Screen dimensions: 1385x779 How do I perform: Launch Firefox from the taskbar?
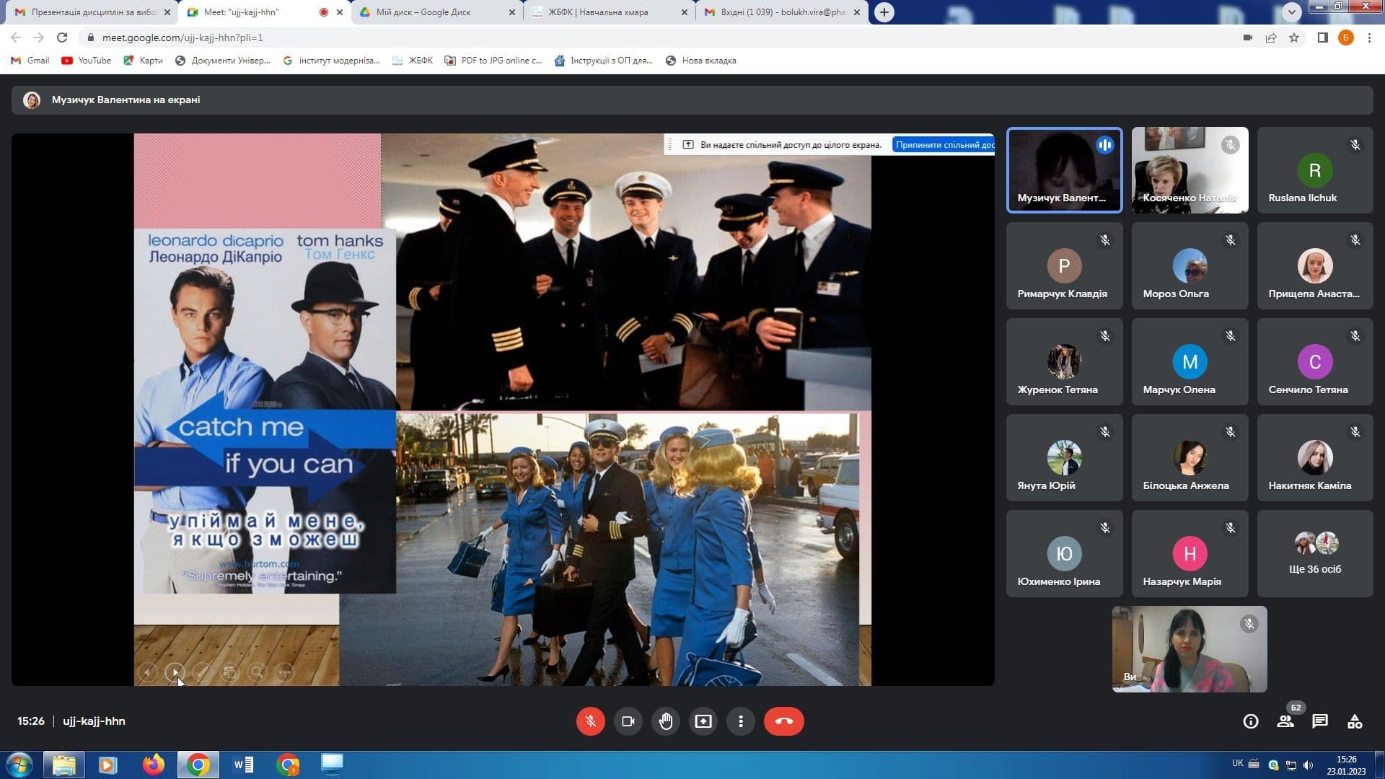[x=153, y=765]
